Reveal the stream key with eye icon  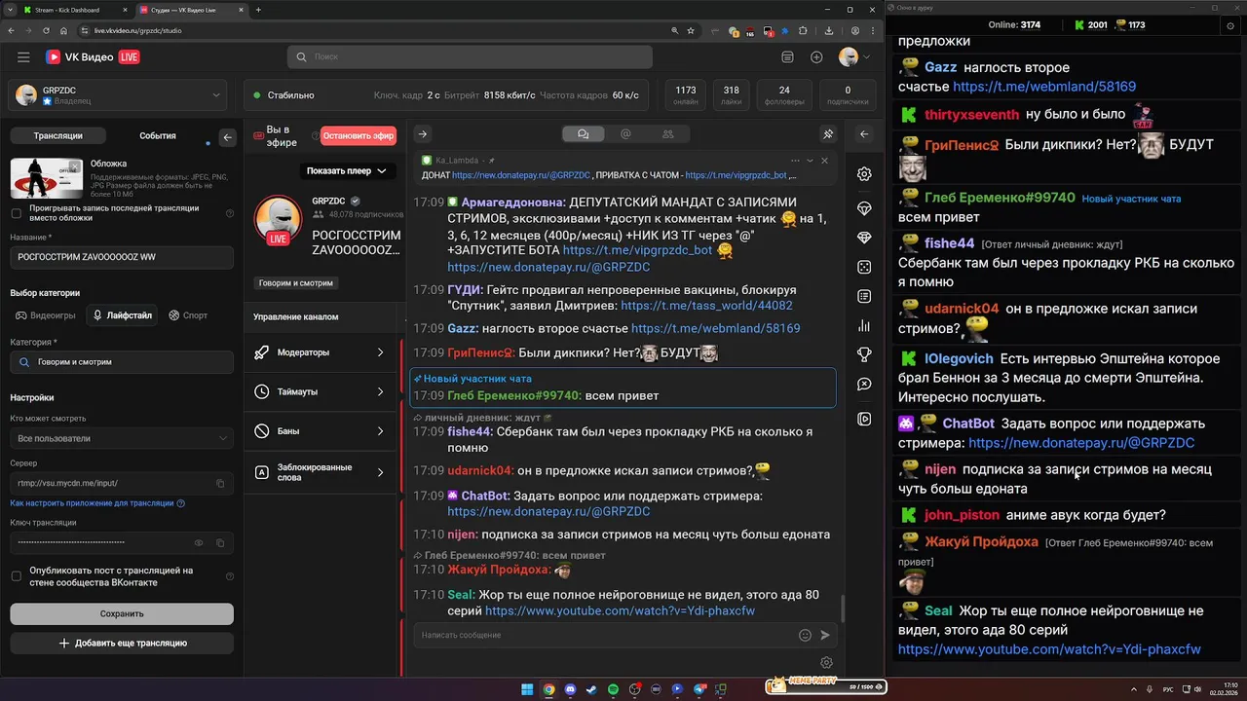(x=199, y=542)
